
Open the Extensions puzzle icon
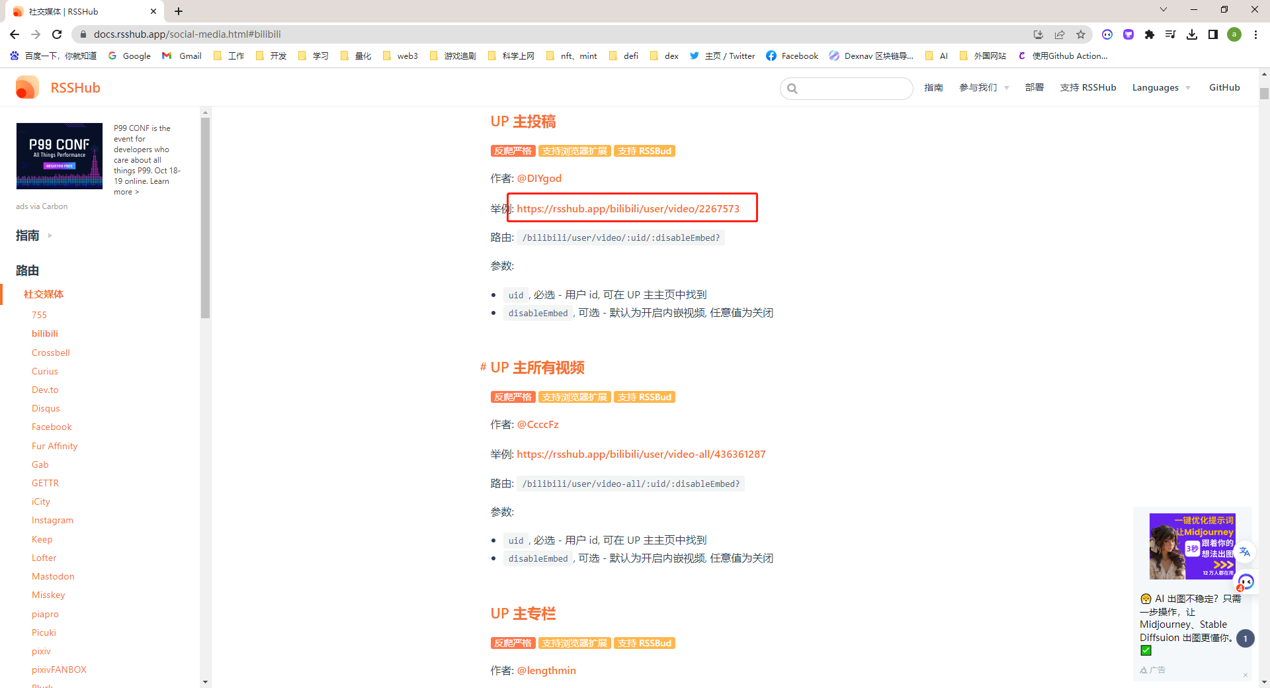click(1150, 34)
